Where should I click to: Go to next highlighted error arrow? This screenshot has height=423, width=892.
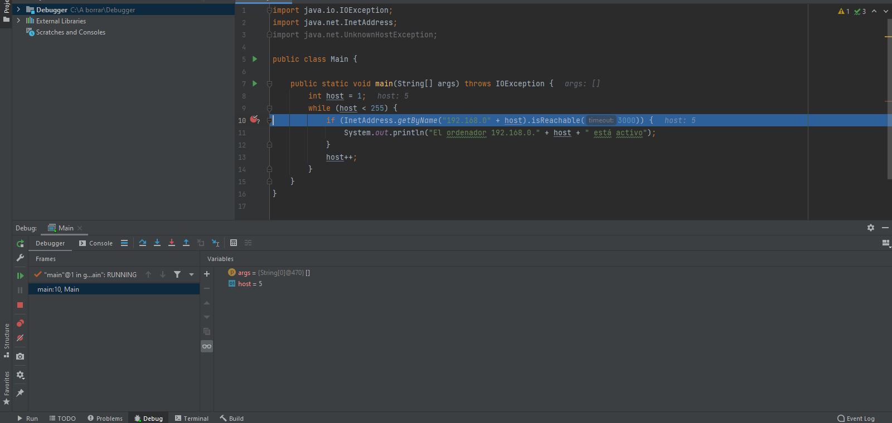coord(886,11)
